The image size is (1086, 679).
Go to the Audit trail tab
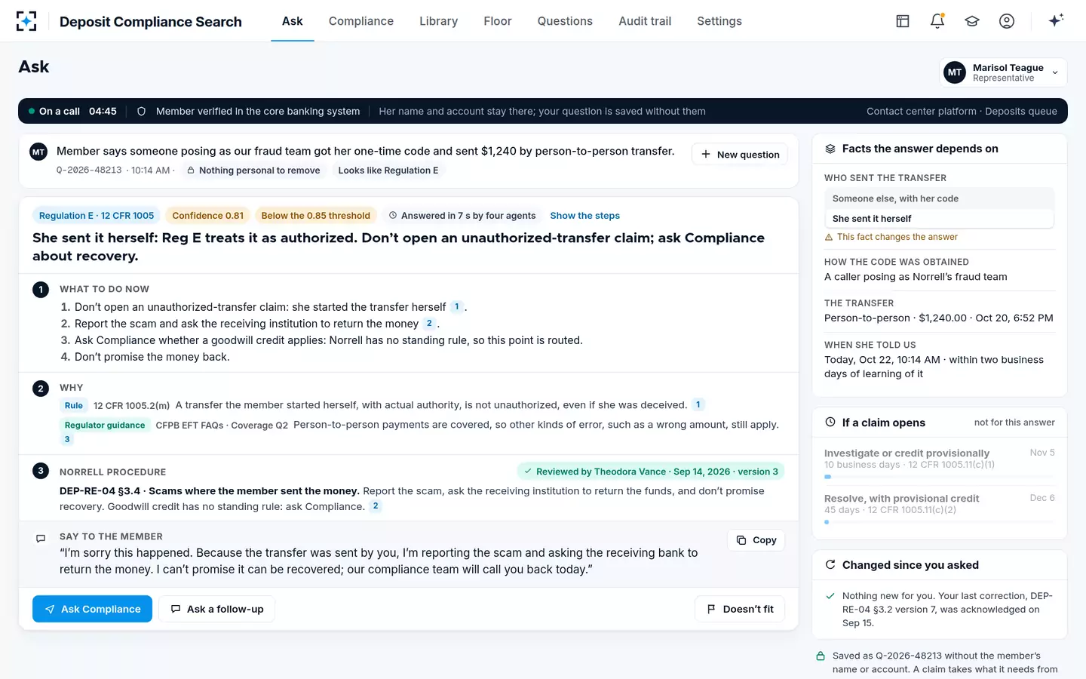(x=645, y=21)
